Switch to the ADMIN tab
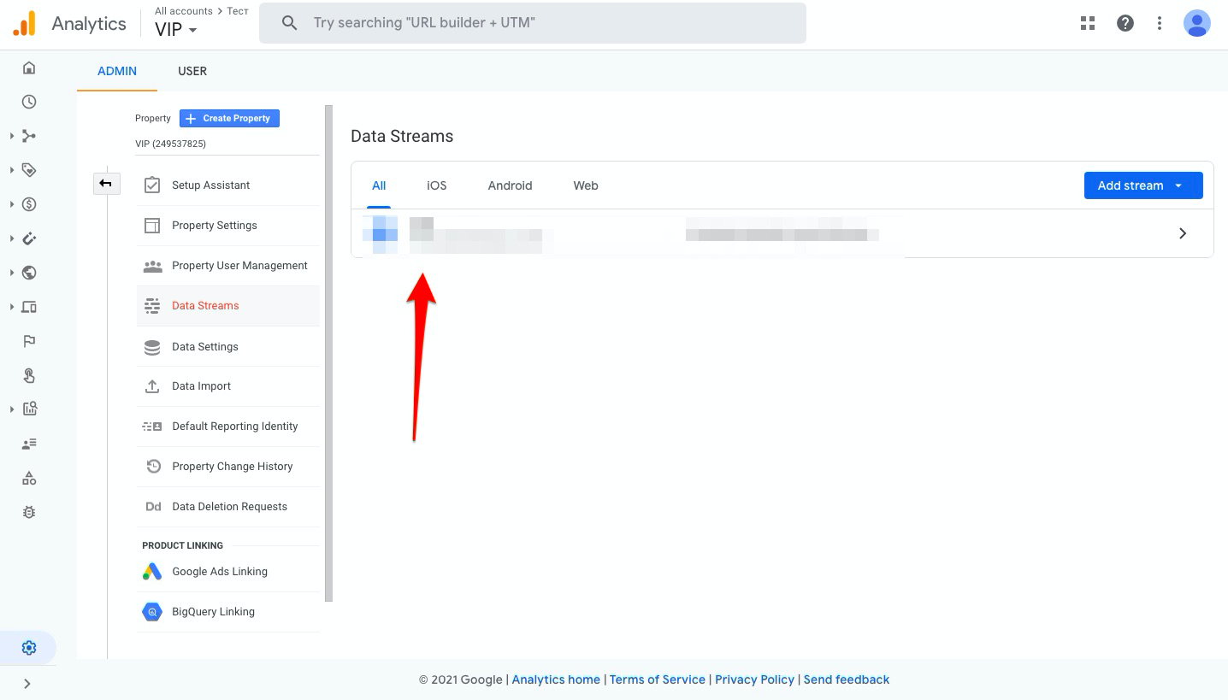Viewport: 1228px width, 700px height. [x=117, y=71]
